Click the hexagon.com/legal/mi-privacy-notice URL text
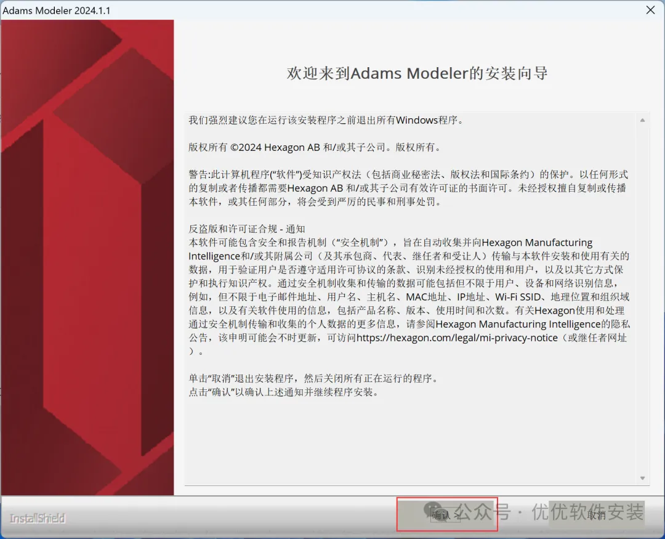The height and width of the screenshot is (539, 665). (457, 338)
